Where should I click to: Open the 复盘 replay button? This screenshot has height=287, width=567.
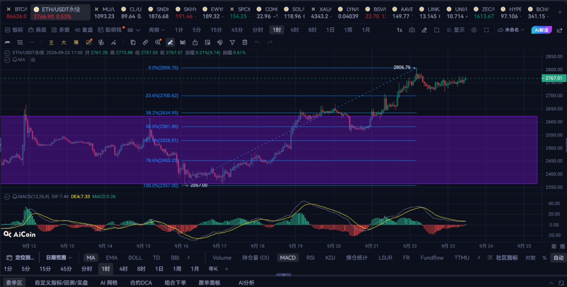tap(83, 30)
